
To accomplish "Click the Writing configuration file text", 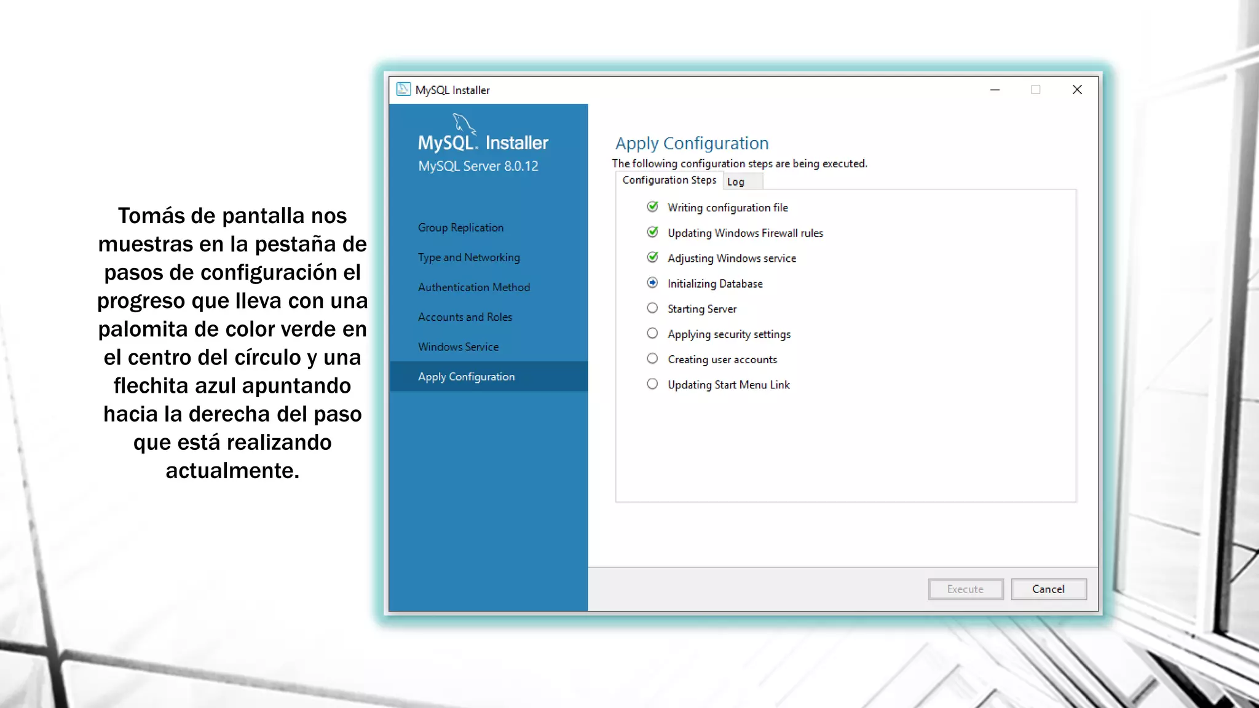I will tap(728, 208).
